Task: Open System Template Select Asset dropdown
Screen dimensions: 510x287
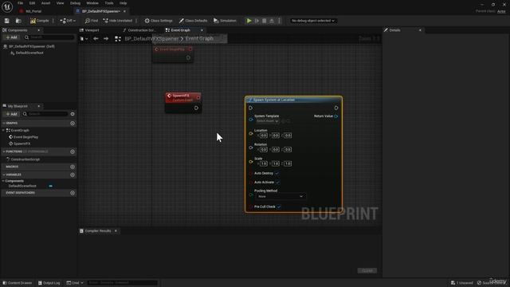Action: pos(267,121)
